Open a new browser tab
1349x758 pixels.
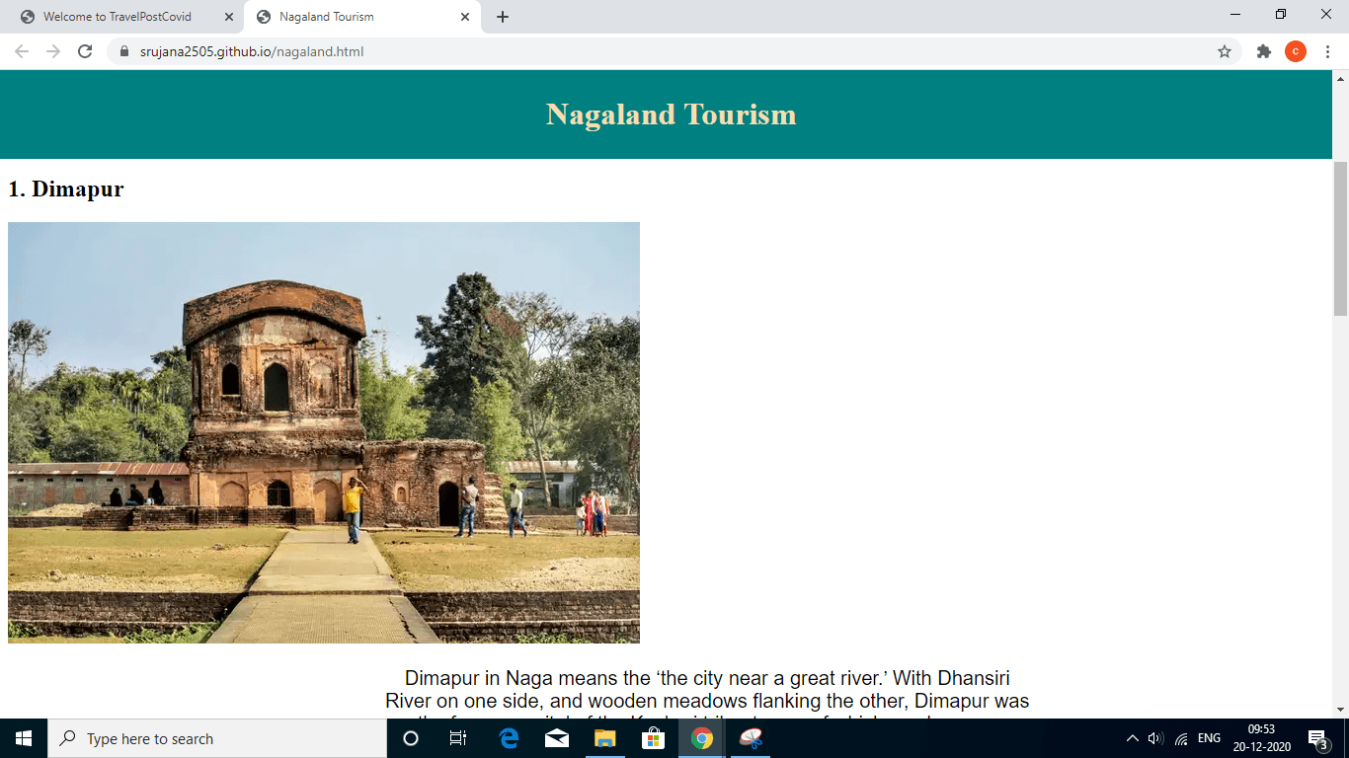(x=503, y=17)
